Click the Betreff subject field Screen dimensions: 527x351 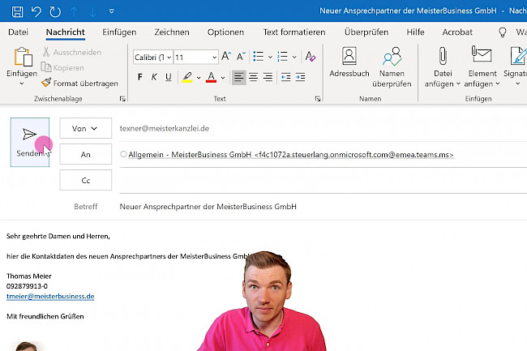tap(323, 207)
